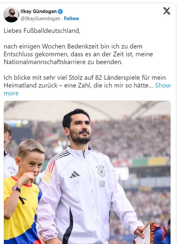The image size is (177, 244).
Task: Click the tweet text about Nationalmannschaftskarriere
Action: (x=78, y=54)
